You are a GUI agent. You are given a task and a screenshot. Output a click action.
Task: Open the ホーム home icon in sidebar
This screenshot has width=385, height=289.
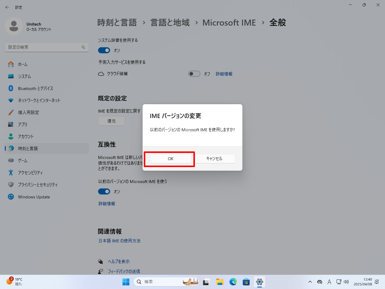click(x=11, y=64)
